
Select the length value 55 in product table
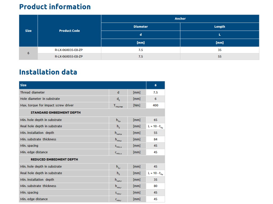(219, 57)
